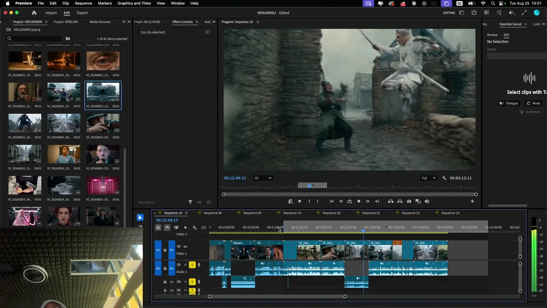The height and width of the screenshot is (308, 547).
Task: Click the blue playhead on timeline ruler
Action: tap(364, 231)
